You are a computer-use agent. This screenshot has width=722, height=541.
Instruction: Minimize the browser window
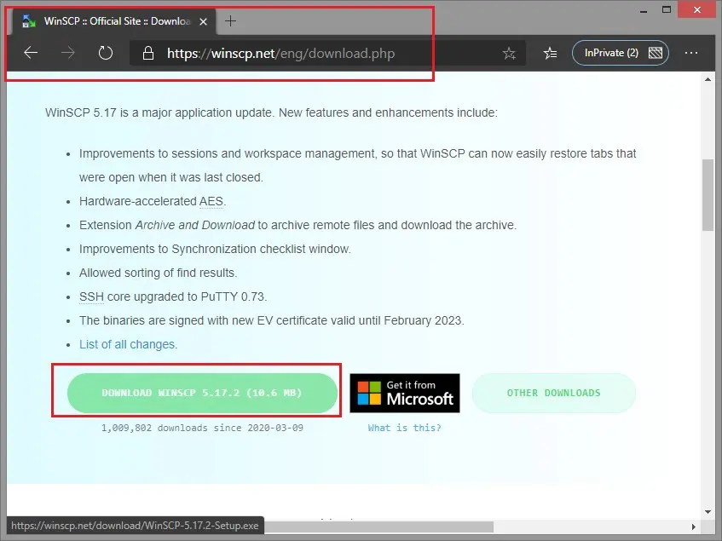click(x=644, y=10)
